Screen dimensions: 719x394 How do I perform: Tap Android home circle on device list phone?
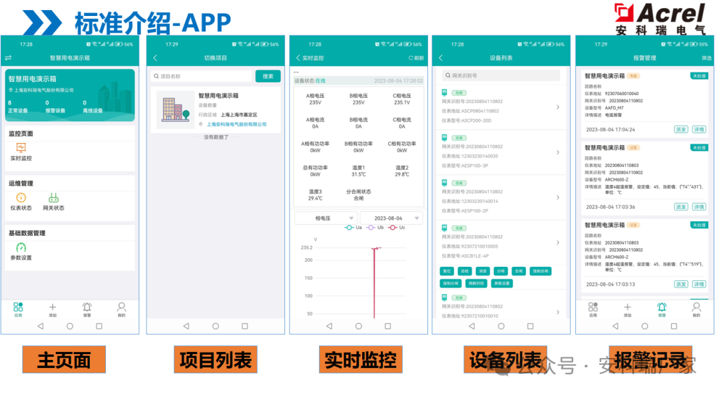(x=501, y=326)
